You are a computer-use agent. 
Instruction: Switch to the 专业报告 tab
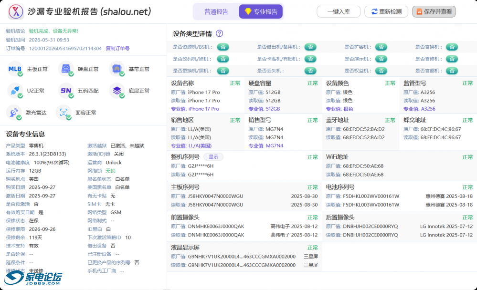(x=261, y=11)
